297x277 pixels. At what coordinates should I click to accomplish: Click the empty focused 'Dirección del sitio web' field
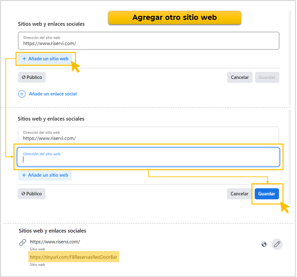148,157
